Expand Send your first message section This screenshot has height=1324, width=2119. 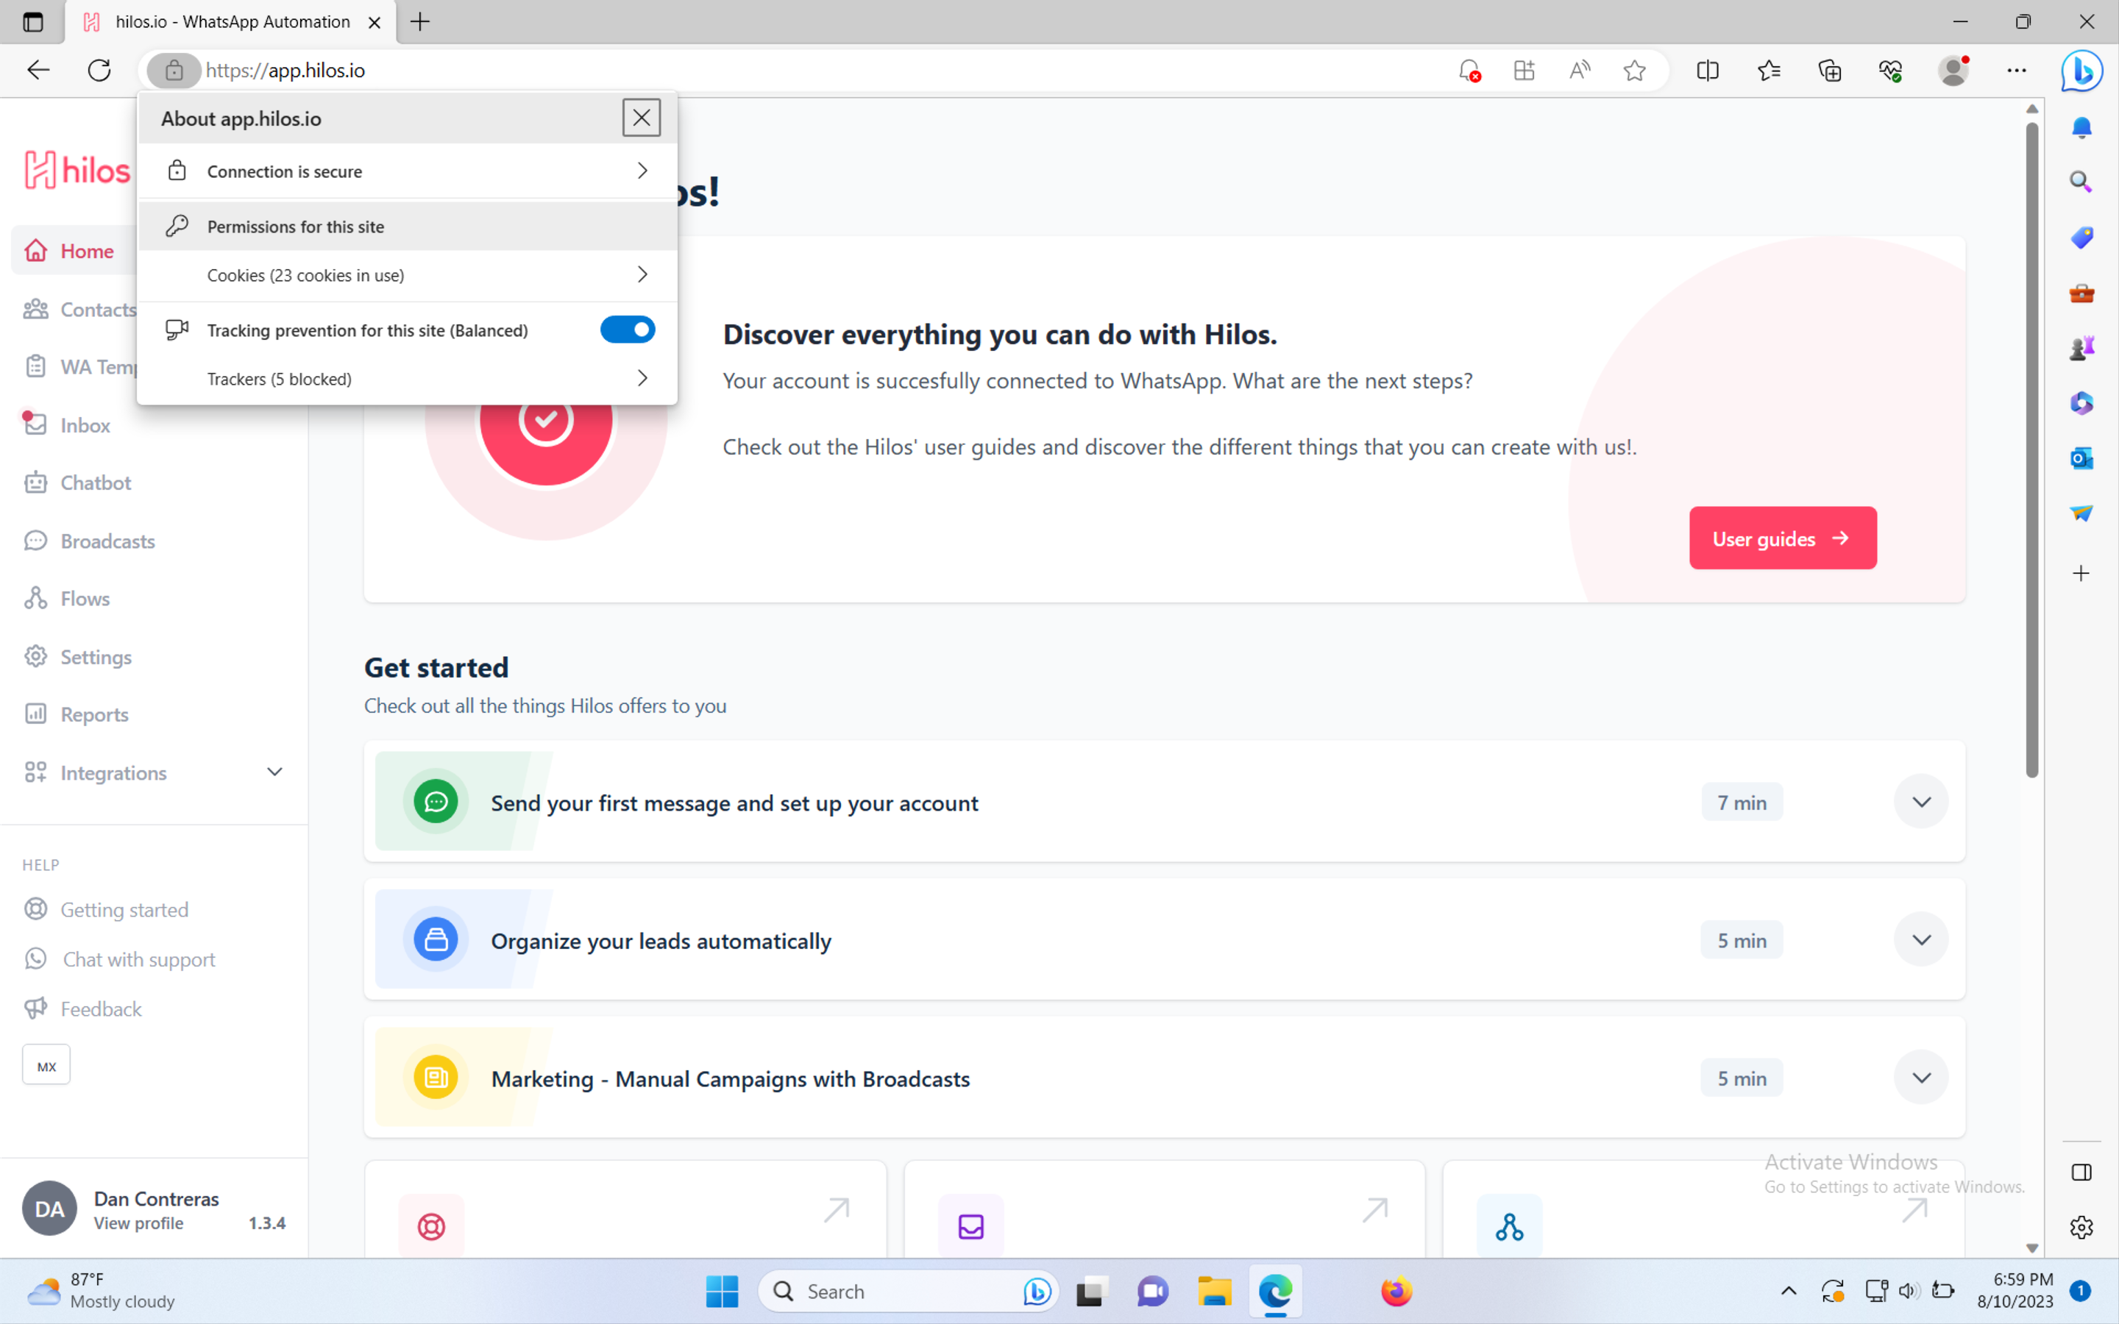(x=1920, y=802)
